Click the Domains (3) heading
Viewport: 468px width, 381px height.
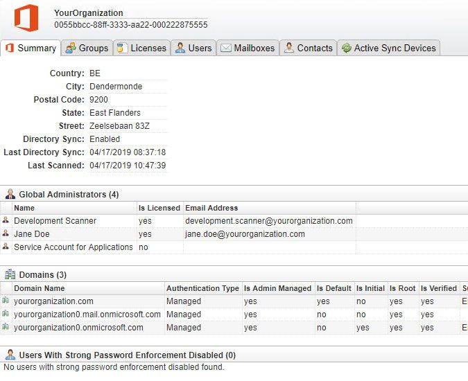(x=43, y=274)
